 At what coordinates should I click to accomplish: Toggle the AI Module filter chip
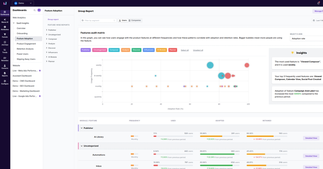tap(161, 50)
